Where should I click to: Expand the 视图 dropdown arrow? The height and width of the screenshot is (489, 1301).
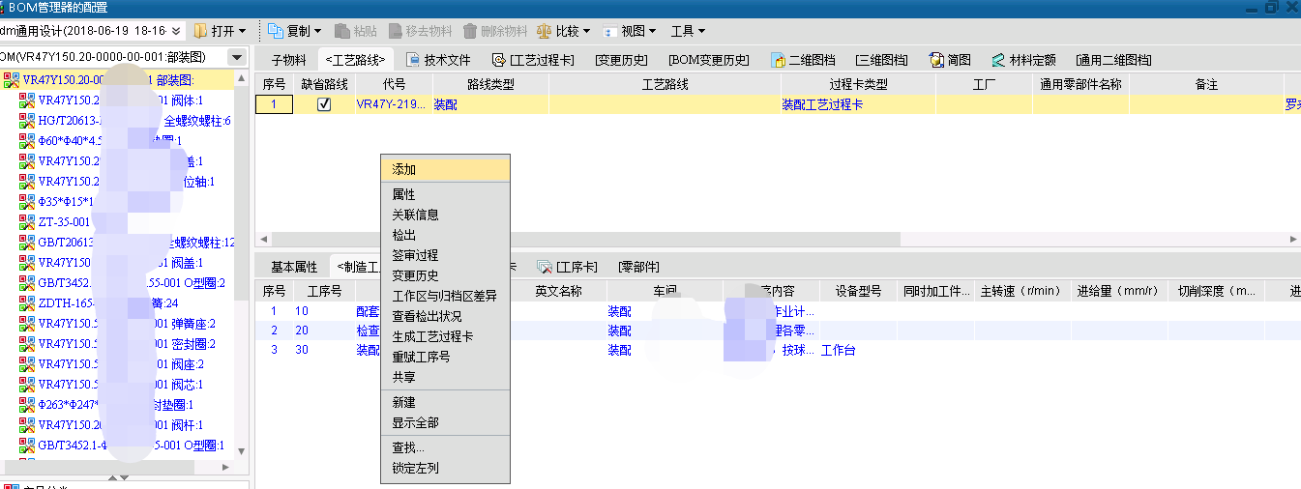pyautogui.click(x=653, y=32)
